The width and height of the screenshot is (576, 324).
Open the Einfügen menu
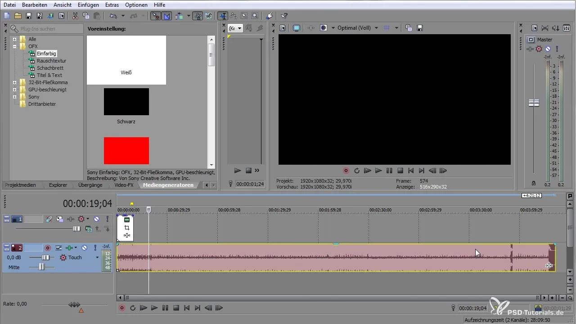[x=89, y=4]
